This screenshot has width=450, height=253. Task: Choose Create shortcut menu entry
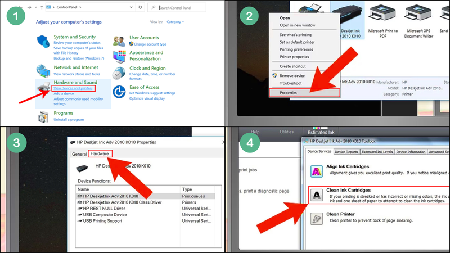(292, 66)
